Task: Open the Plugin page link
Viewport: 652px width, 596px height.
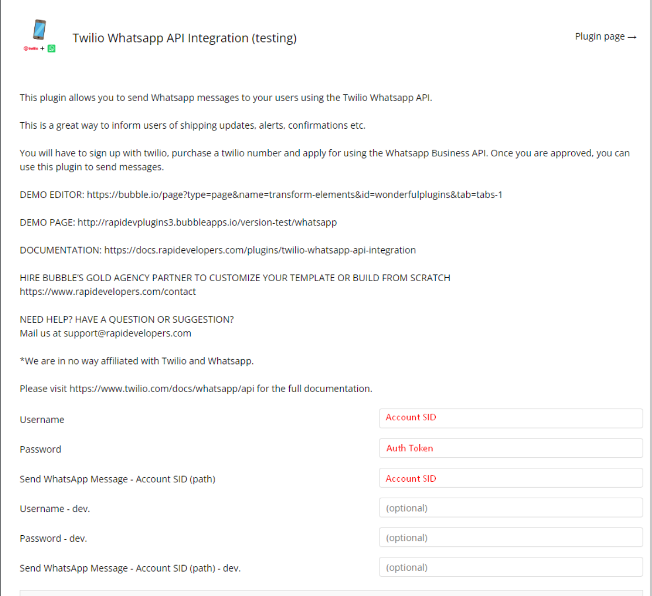Action: tap(600, 36)
